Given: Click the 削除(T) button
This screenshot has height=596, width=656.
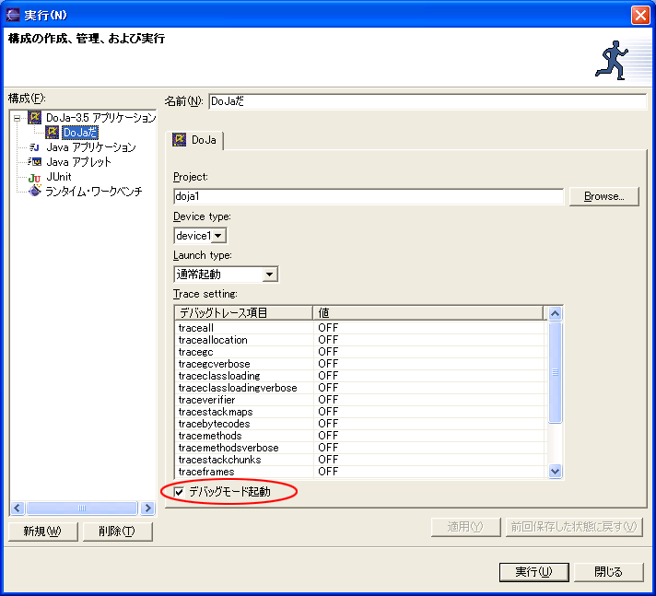Looking at the screenshot, I should tap(117, 532).
